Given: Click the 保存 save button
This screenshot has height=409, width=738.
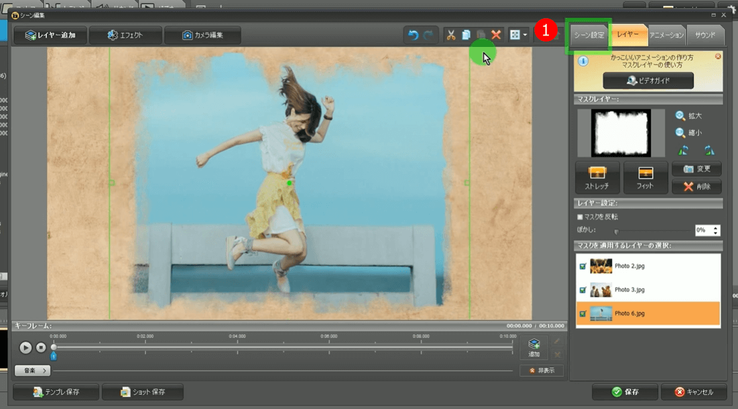Looking at the screenshot, I should tap(624, 392).
